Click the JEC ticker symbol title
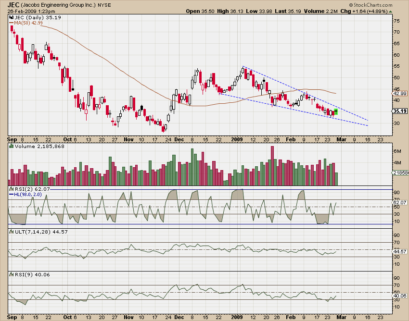This screenshot has height=321, width=409. coord(13,5)
